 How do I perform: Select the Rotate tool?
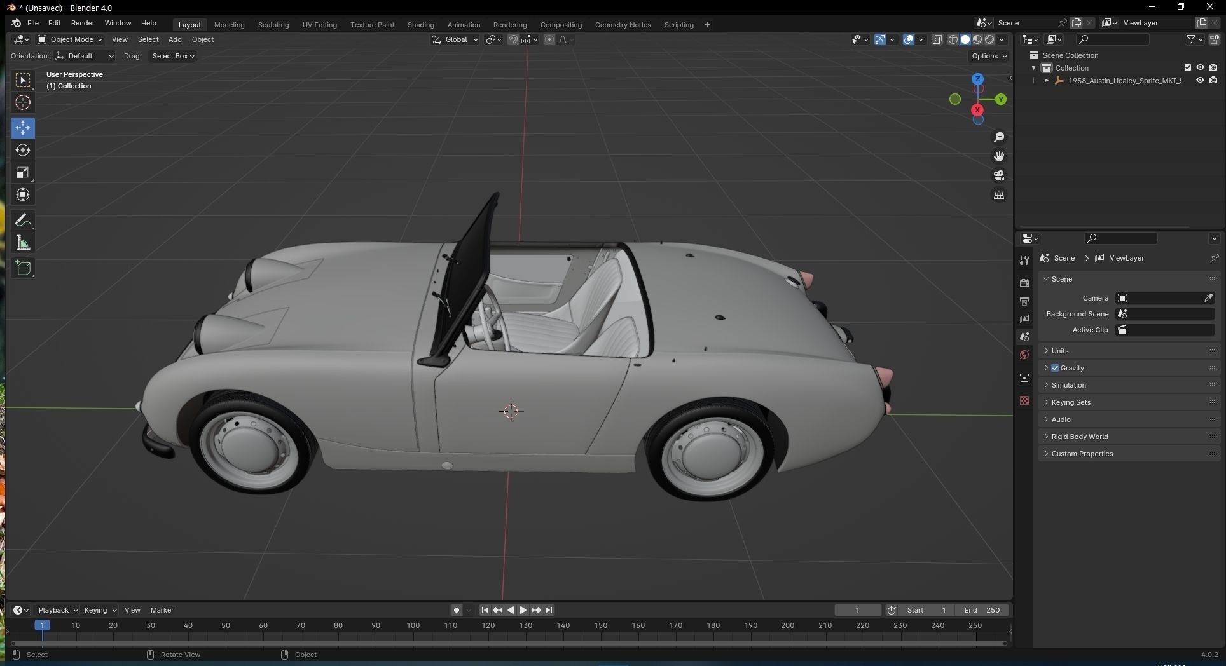tap(23, 150)
